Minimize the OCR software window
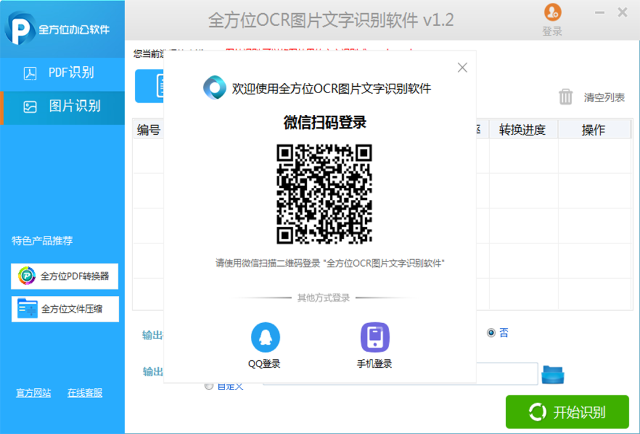The height and width of the screenshot is (434, 640). 599,13
